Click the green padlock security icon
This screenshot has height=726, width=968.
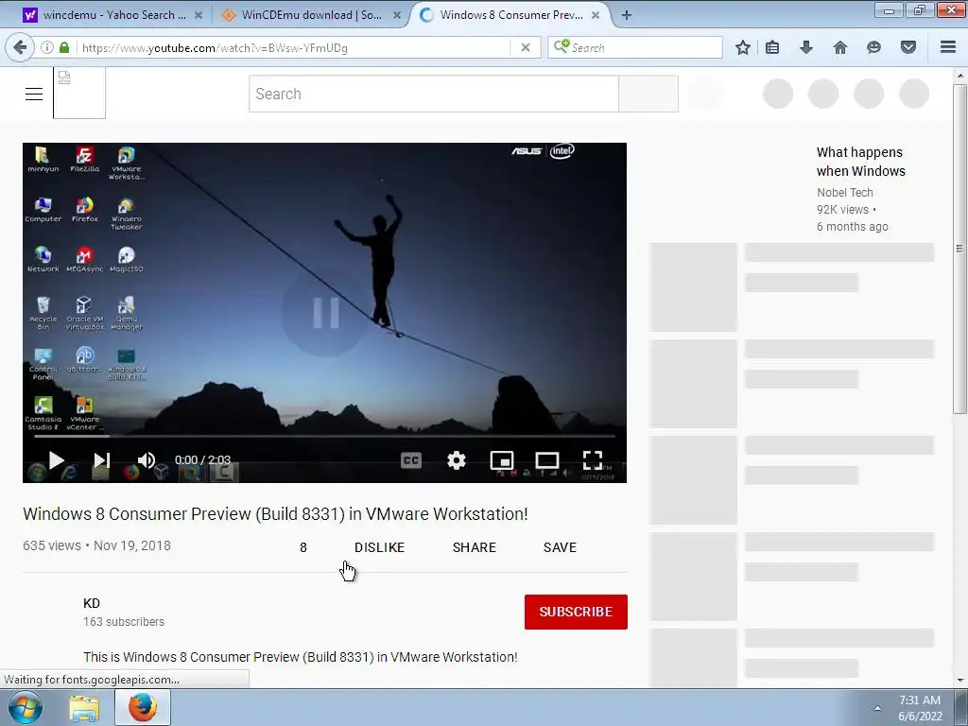pos(64,47)
